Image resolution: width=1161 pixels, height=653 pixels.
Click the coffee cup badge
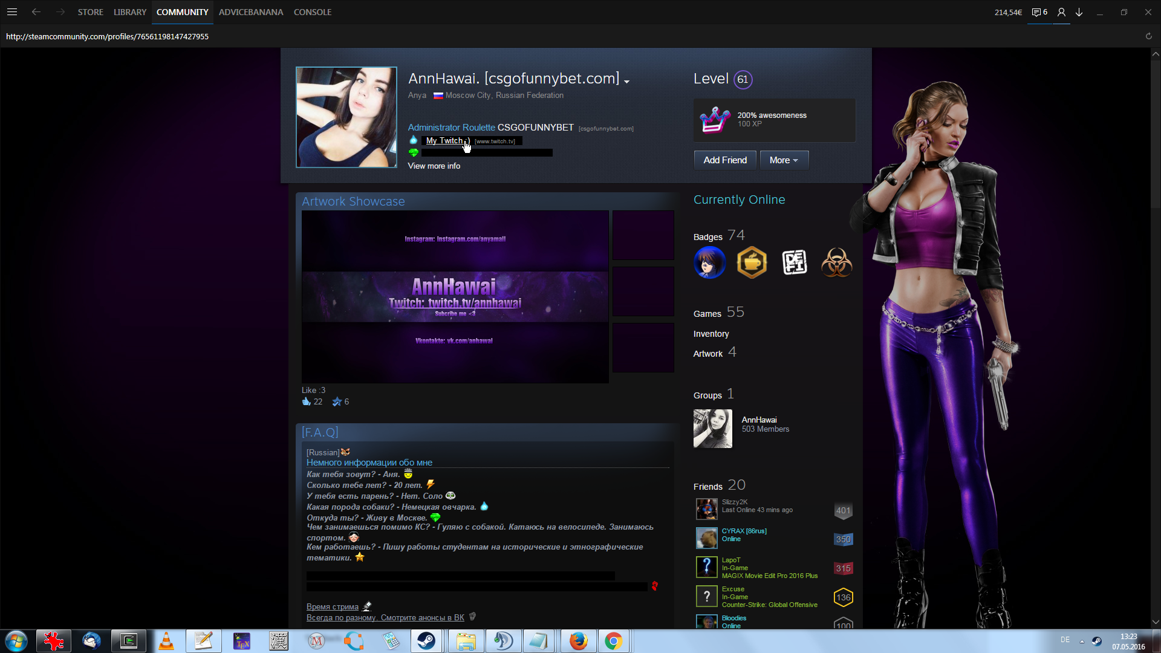pos(752,263)
